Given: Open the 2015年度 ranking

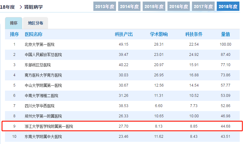Looking at the screenshot, I should pos(154,6).
